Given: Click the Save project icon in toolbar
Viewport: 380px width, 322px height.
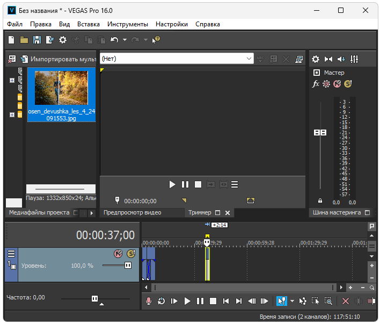Looking at the screenshot, I should click(37, 40).
